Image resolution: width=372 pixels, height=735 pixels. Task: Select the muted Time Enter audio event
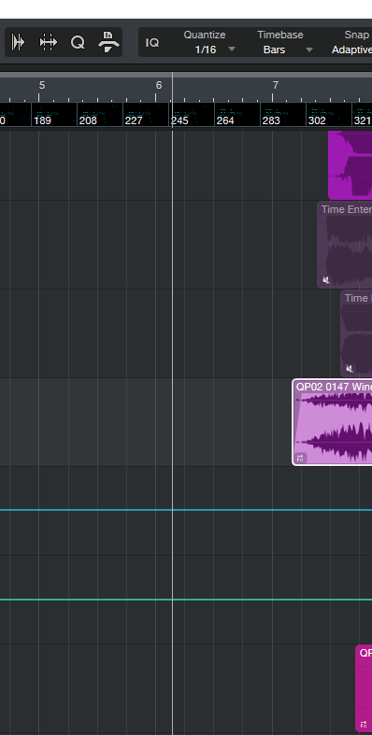coord(345,245)
